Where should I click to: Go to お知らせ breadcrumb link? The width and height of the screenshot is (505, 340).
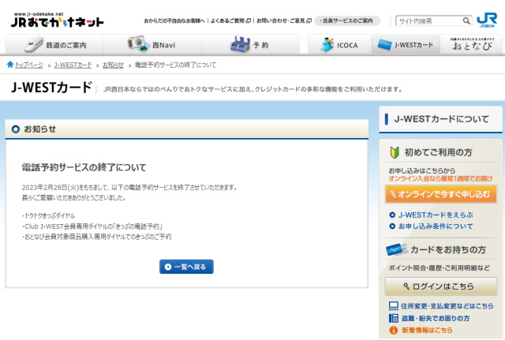click(x=113, y=65)
